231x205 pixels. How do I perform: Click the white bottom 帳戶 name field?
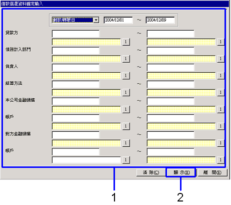86,160
